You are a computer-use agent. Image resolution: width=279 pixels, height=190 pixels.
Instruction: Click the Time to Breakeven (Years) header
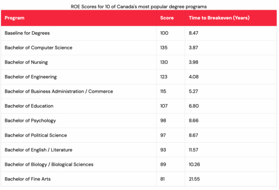click(219, 18)
